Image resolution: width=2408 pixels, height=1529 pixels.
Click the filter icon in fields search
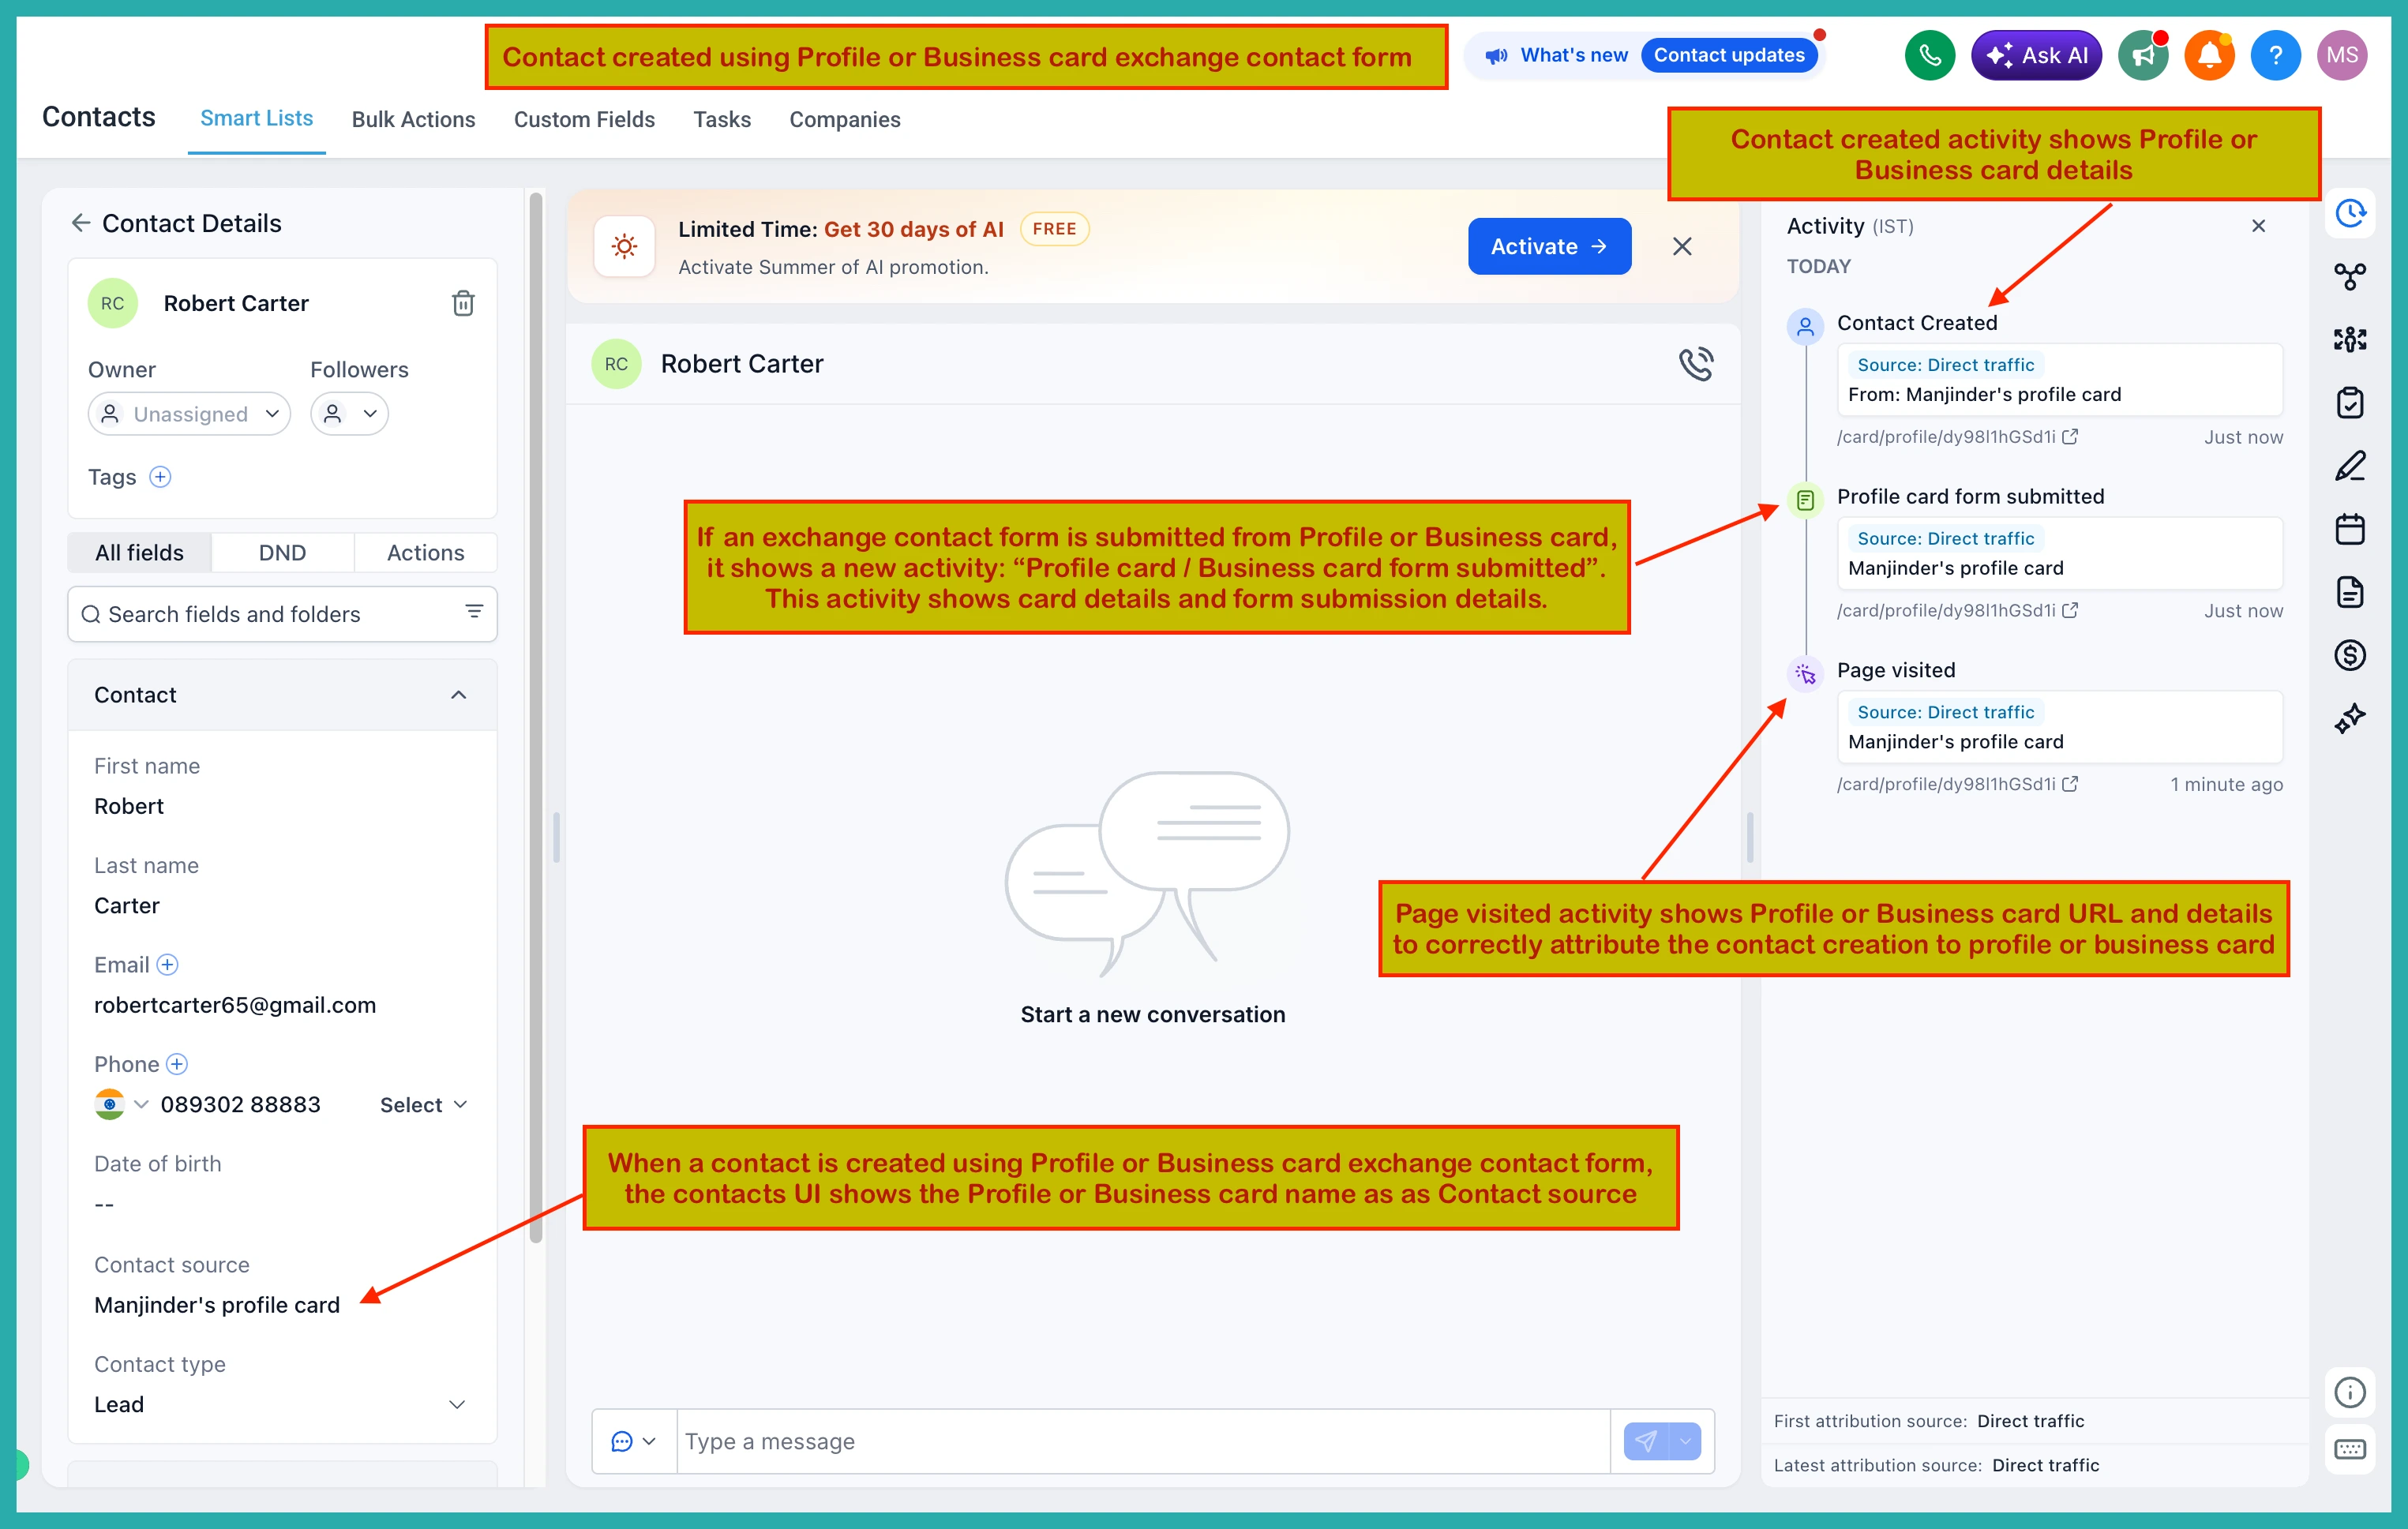474,612
